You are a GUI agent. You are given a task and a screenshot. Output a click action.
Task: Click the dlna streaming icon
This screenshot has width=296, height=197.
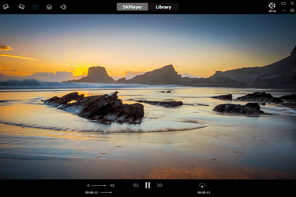click(272, 6)
